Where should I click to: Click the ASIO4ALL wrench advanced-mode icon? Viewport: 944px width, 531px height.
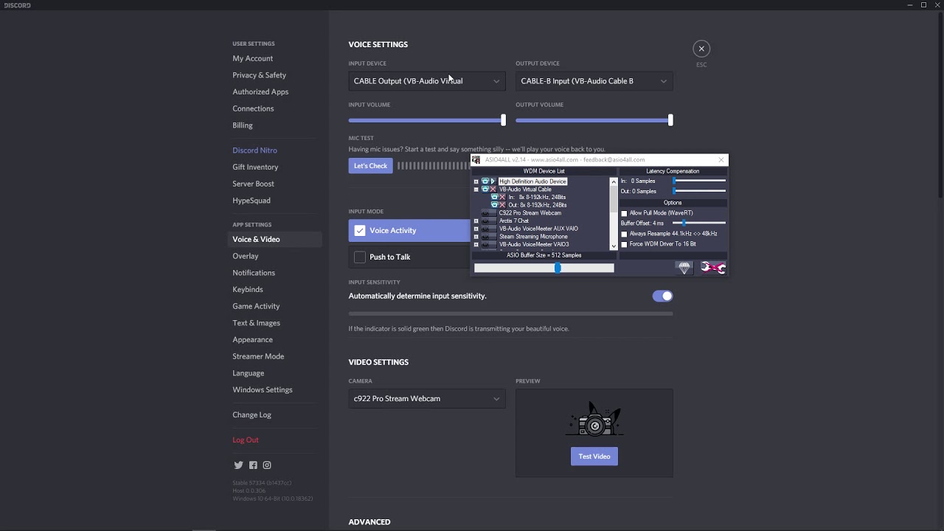[x=713, y=268]
